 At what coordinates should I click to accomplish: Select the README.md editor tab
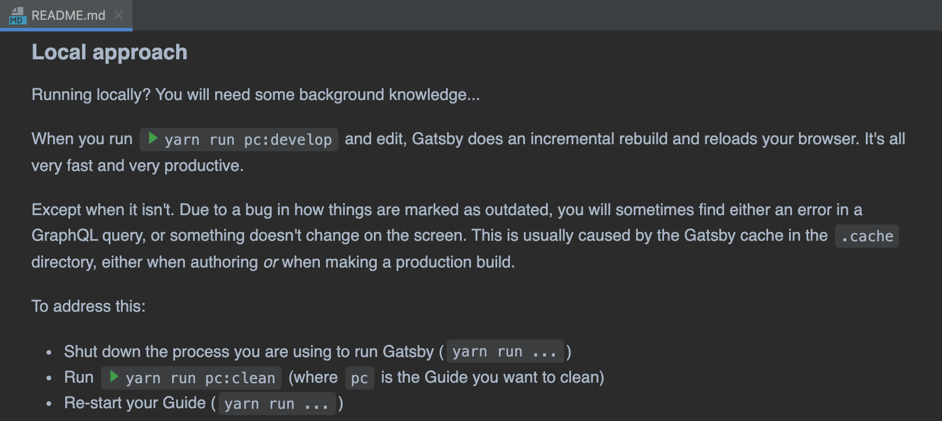point(68,16)
